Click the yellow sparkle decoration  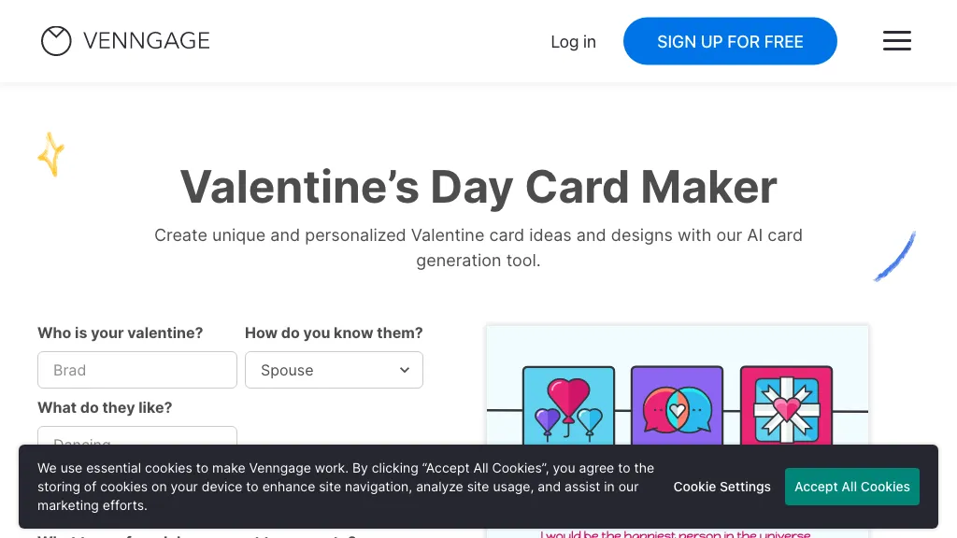[x=51, y=154]
